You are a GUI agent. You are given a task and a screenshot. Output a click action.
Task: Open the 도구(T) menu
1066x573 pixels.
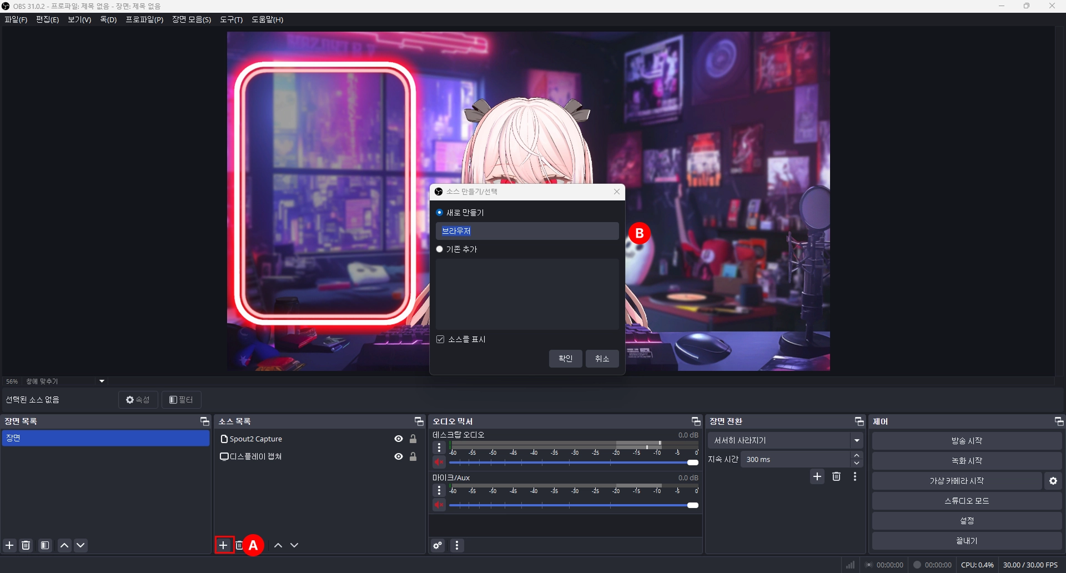point(232,19)
